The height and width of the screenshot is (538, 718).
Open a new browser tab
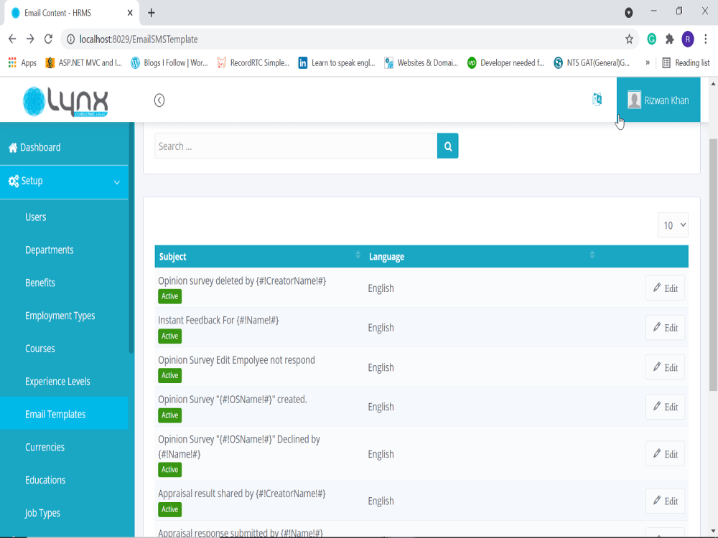tap(151, 13)
